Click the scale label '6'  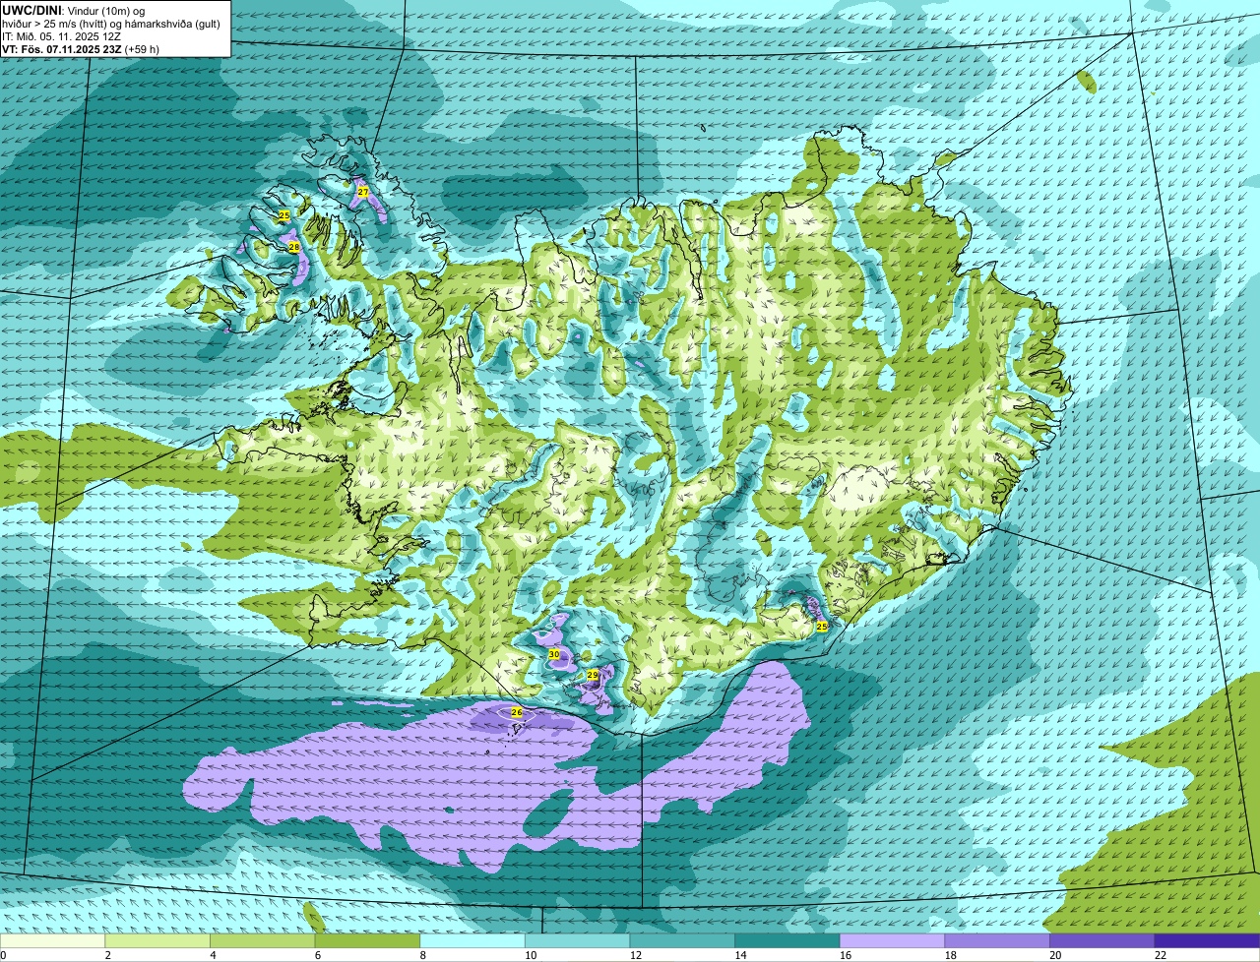pyautogui.click(x=317, y=954)
